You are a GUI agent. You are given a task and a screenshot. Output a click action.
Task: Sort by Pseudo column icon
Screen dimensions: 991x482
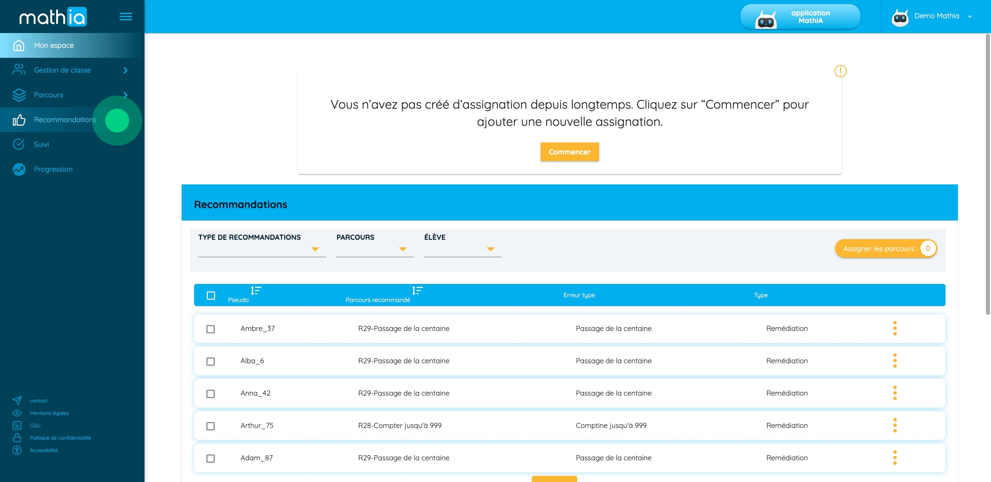coord(256,290)
